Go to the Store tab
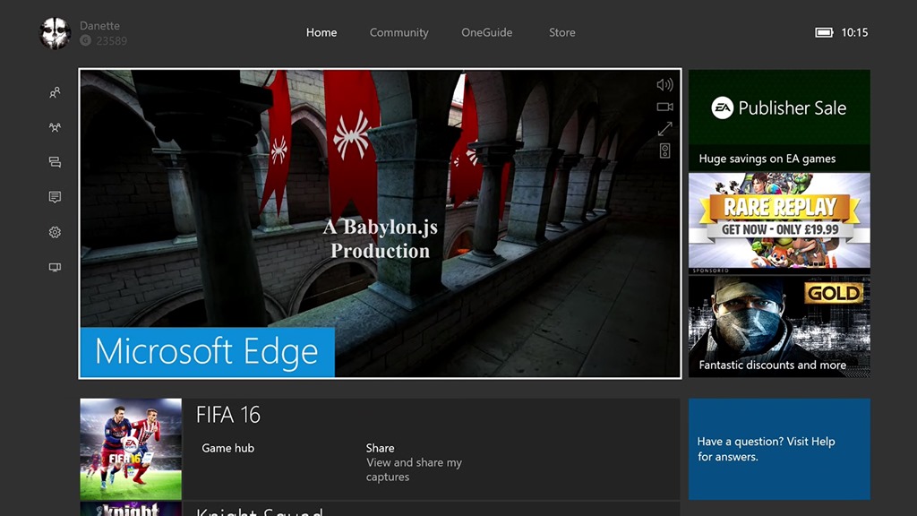 [x=562, y=33]
